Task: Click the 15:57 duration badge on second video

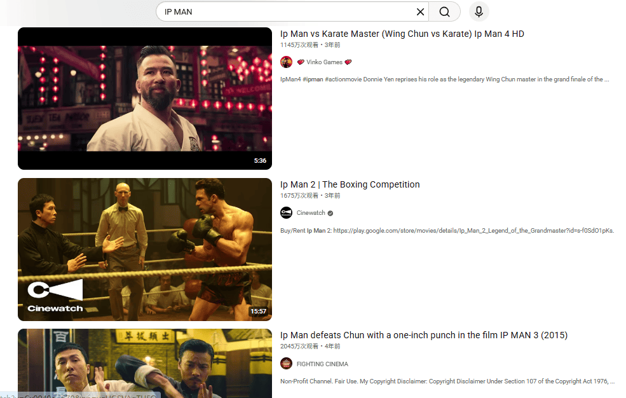Action: (259, 312)
